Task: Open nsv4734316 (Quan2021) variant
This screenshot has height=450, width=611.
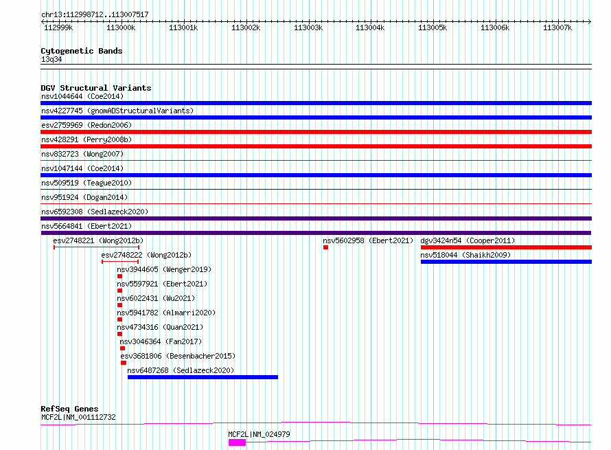Action: (x=160, y=327)
